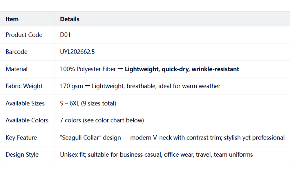Click the "100% Polyester Fiber" text
This screenshot has height=174, width=290.
coord(88,69)
